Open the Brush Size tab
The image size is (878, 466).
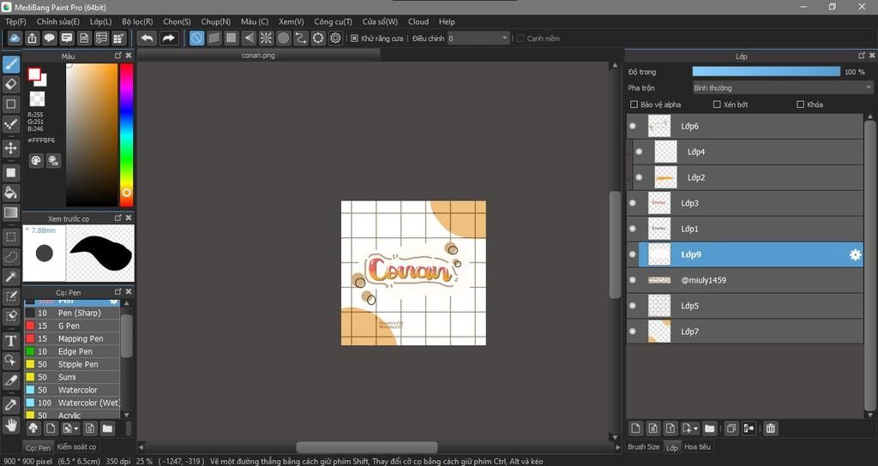point(643,446)
